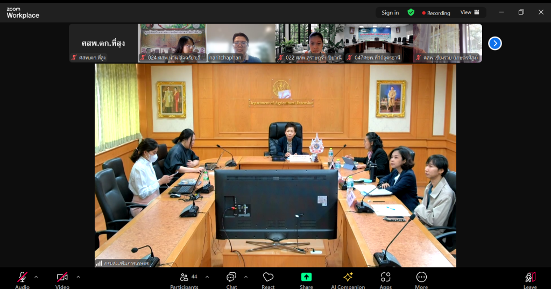Viewport: 551px width, 289px height.
Task: Unmute microphone with the Audio button
Action: click(22, 278)
